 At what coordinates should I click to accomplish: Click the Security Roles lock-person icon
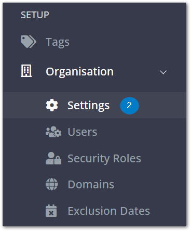click(x=53, y=158)
